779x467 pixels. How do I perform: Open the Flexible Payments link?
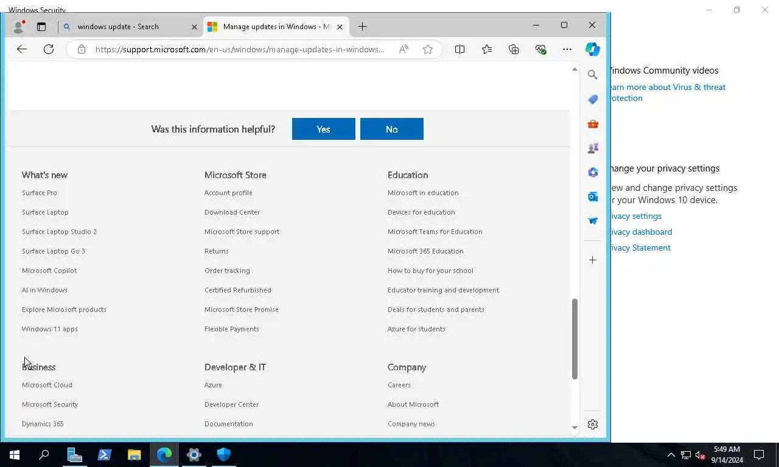coord(232,329)
